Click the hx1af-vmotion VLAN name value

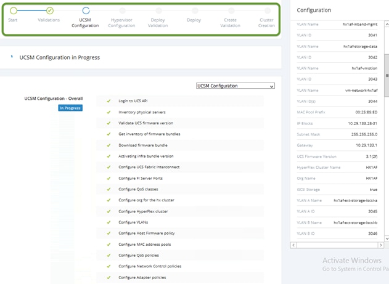364,68
